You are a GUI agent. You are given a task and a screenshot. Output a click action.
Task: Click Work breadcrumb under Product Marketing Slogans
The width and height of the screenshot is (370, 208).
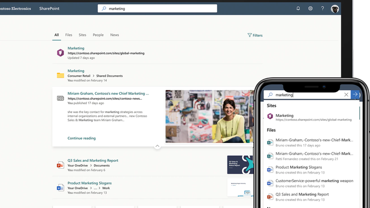pyautogui.click(x=106, y=188)
